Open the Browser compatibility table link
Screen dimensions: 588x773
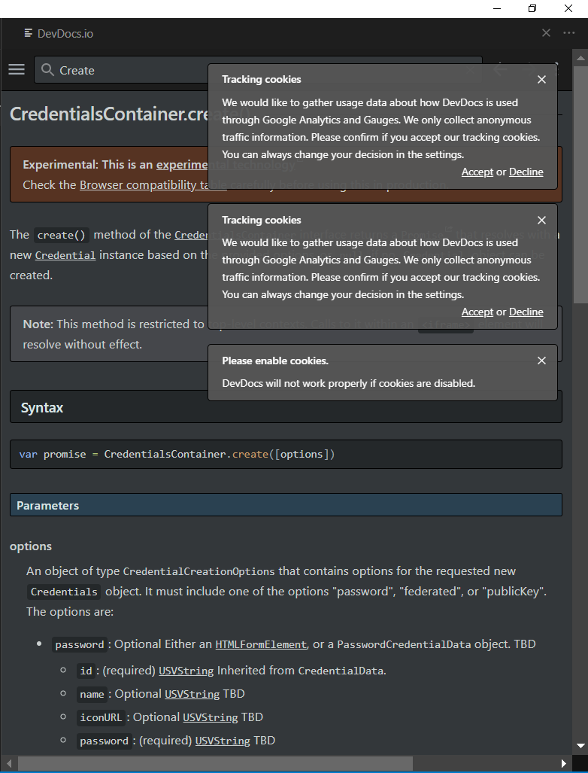(x=150, y=184)
